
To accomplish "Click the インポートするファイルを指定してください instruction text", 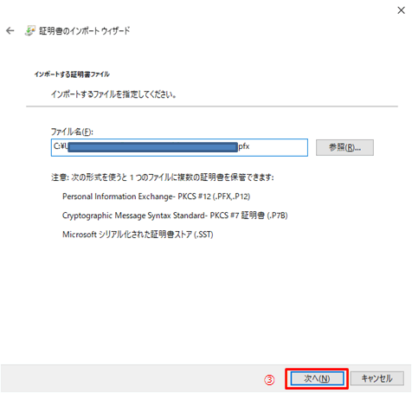I will [113, 94].
